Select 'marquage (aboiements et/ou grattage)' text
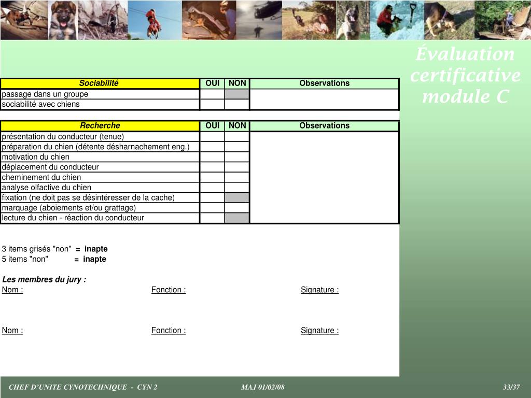The width and height of the screenshot is (531, 398). [x=69, y=208]
